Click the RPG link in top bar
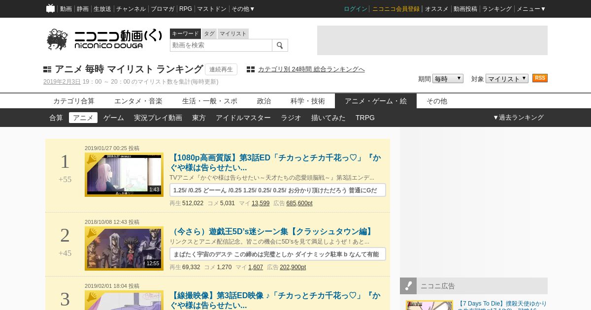The width and height of the screenshot is (591, 310). [186, 9]
